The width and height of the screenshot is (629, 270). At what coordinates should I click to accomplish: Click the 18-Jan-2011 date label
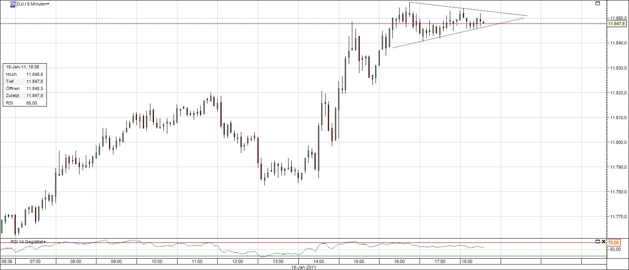point(303,267)
